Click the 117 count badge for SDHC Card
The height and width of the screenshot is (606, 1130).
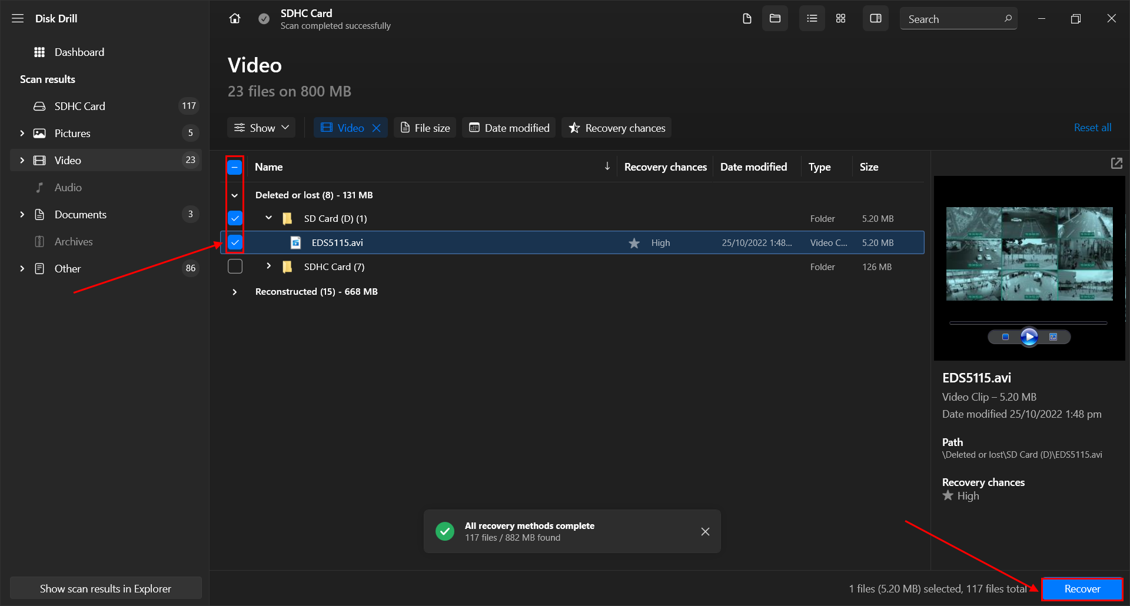coord(189,106)
